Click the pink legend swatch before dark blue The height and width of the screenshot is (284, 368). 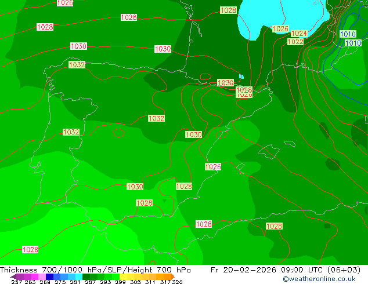point(42,276)
